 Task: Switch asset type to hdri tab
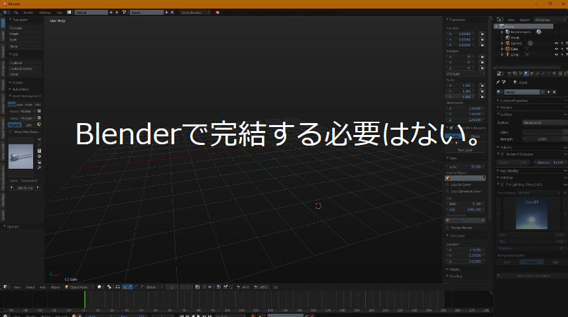click(38, 104)
